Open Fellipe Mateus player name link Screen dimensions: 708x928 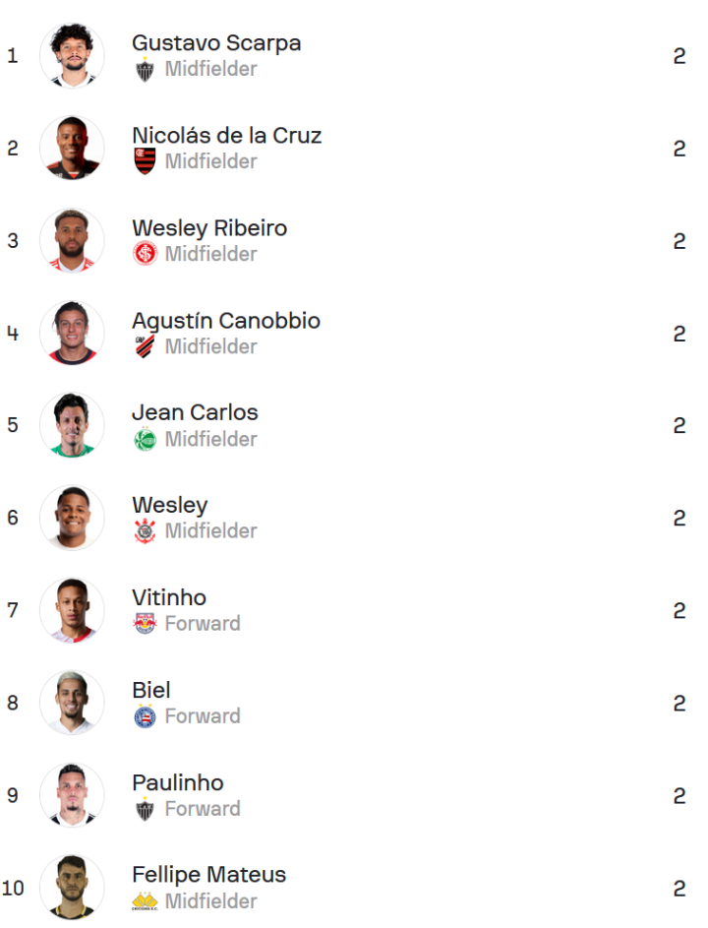coord(208,875)
